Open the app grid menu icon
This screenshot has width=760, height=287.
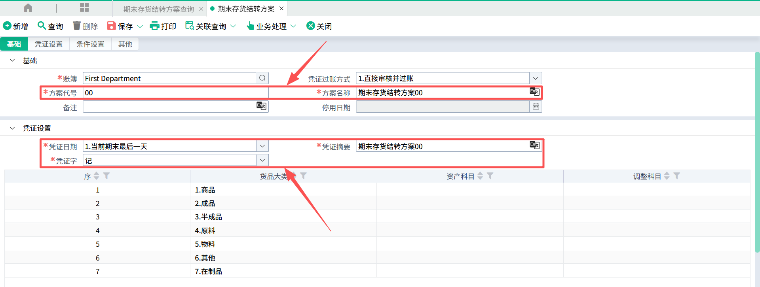84,8
